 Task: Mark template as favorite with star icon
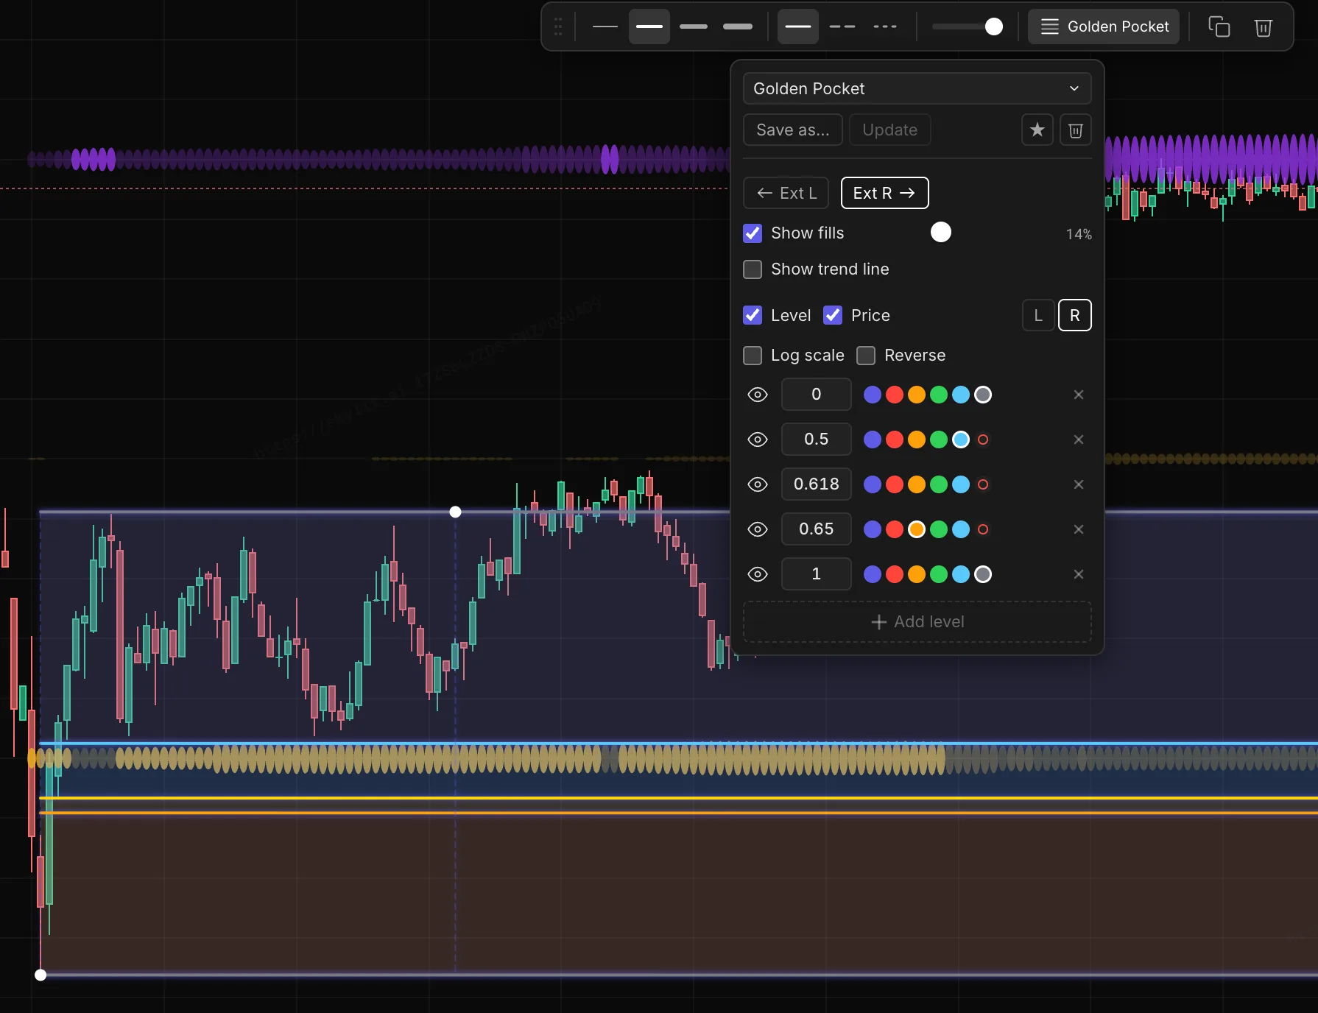tap(1037, 130)
